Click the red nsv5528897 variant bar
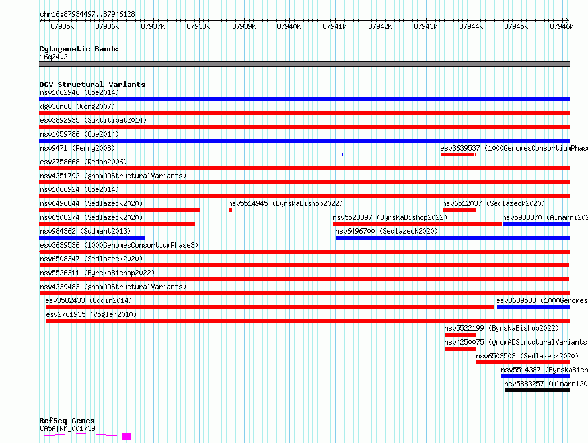Screen dimensions: 588x443 [x=418, y=224]
